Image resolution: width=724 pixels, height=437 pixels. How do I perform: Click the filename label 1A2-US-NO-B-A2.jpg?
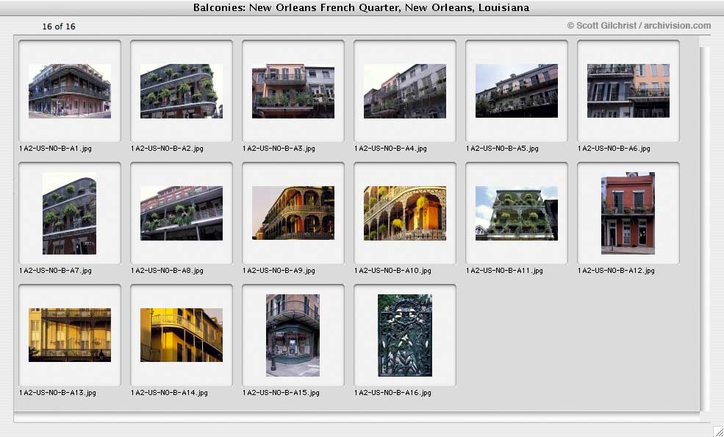(167, 149)
